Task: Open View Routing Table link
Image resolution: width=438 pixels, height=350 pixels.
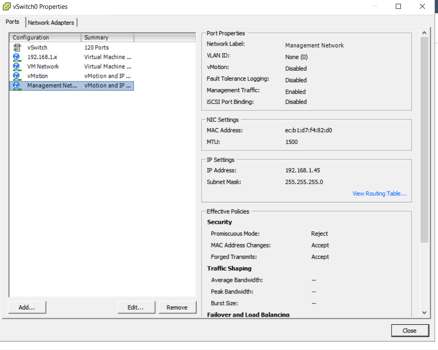Action: pos(379,193)
